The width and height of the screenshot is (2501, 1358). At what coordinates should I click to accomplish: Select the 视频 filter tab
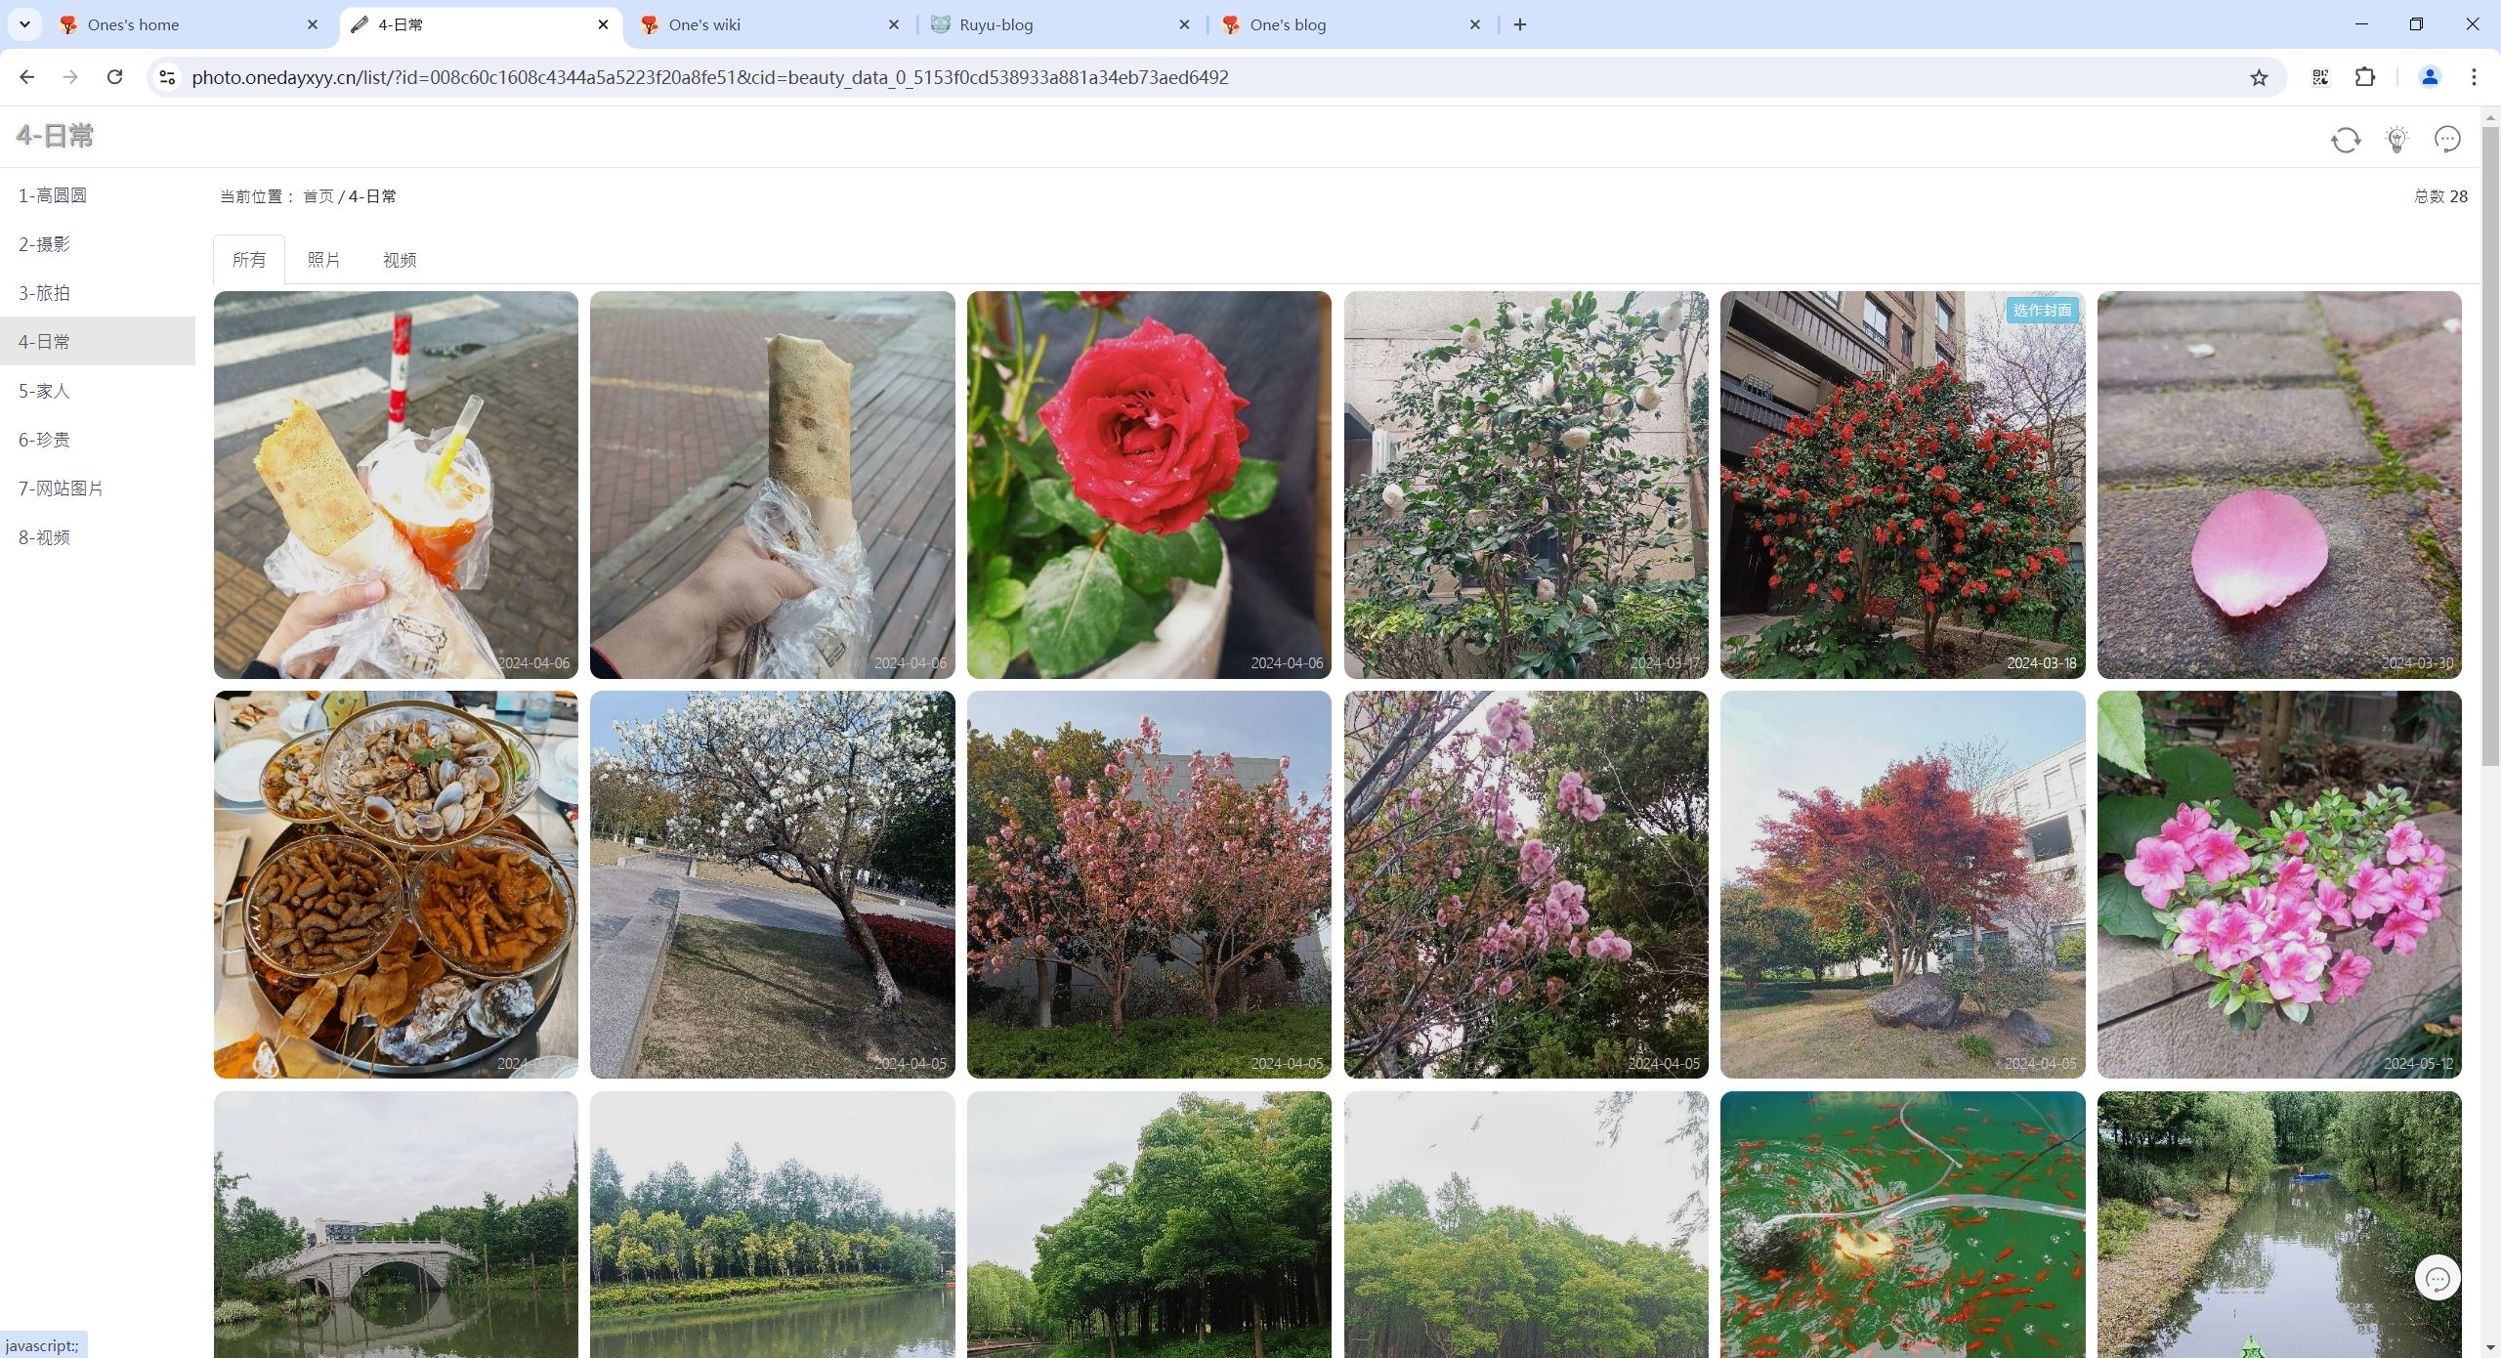pyautogui.click(x=400, y=260)
